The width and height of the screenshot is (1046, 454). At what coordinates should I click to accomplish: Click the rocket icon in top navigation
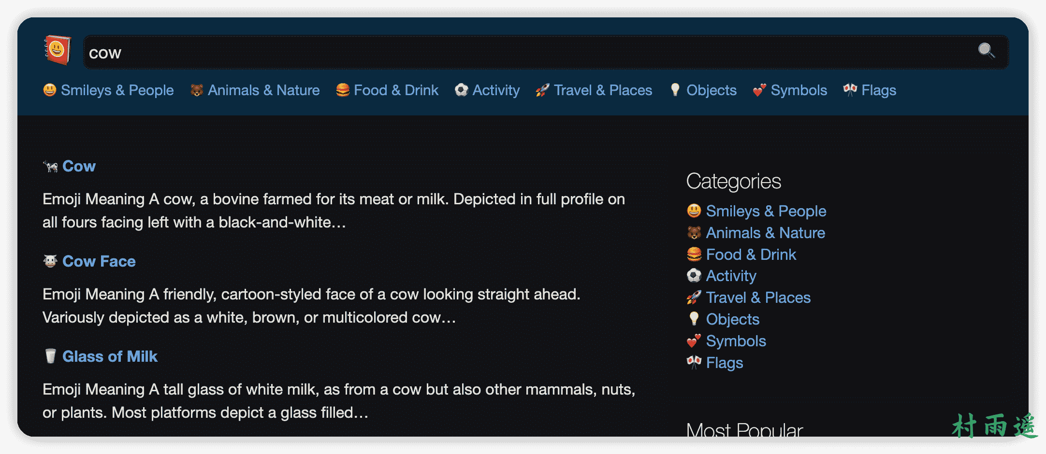[542, 90]
